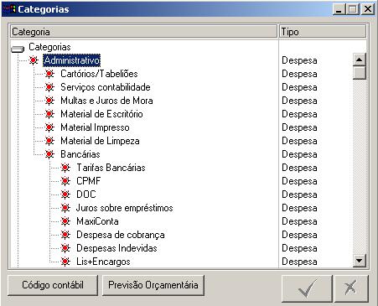
Task: Select the Lis+Encargos subcategory
Action: click(103, 262)
